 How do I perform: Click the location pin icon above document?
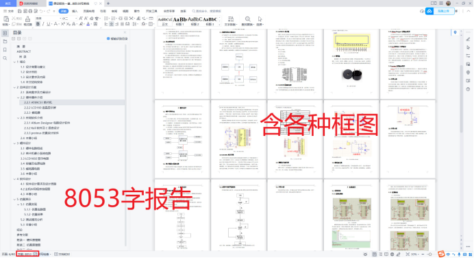point(455,32)
